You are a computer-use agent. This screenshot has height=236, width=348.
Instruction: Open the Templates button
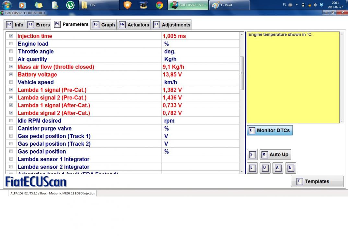click(317, 181)
